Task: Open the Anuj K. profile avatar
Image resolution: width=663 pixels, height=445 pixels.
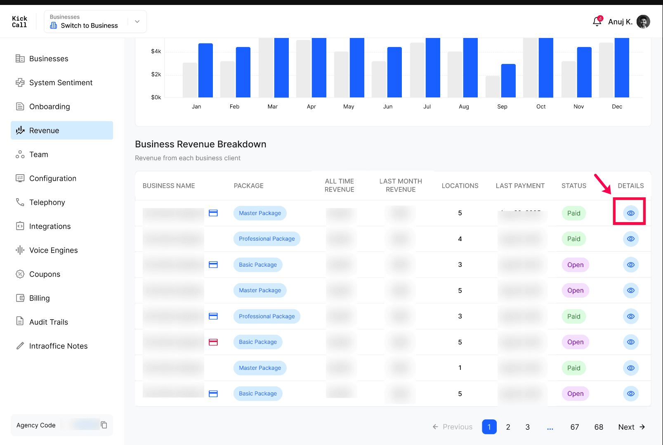Action: (643, 21)
